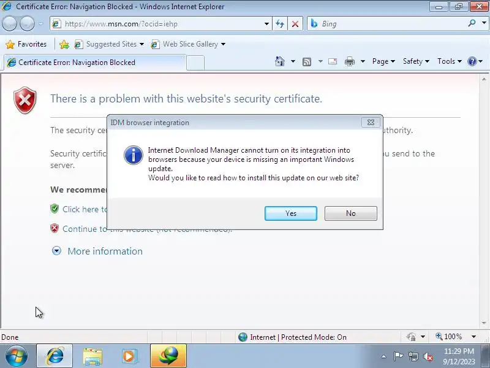The width and height of the screenshot is (490, 368).
Task: Click the page scrollbar up arrow
Action: (484, 79)
